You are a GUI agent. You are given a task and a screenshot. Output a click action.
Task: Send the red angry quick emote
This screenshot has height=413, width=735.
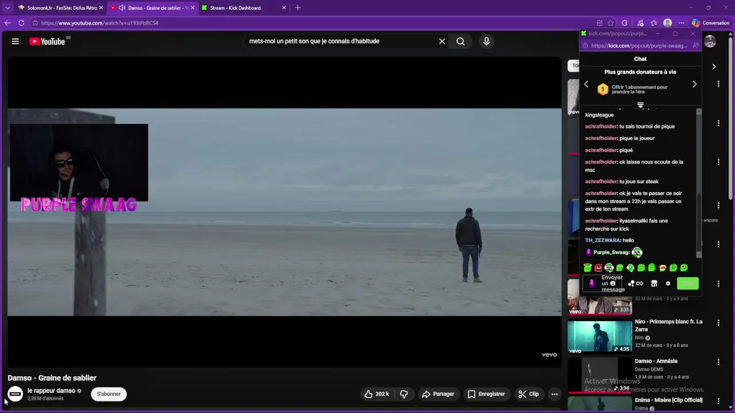tap(598, 268)
